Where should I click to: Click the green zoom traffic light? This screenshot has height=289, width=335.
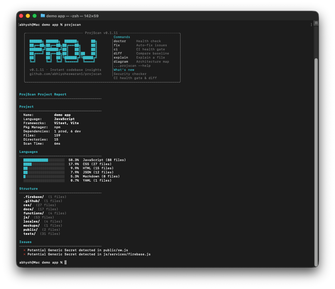click(x=34, y=16)
